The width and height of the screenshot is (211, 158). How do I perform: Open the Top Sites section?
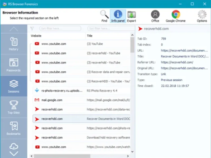point(14,107)
